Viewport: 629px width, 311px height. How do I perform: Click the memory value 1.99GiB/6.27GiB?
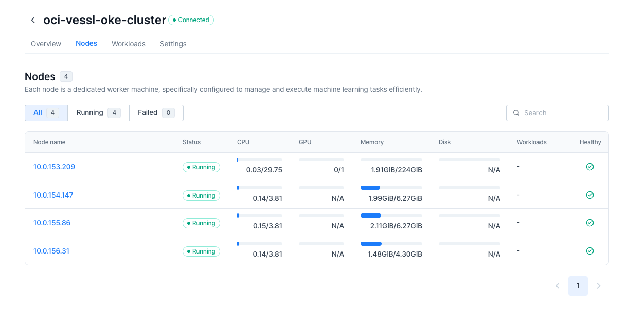(396, 198)
